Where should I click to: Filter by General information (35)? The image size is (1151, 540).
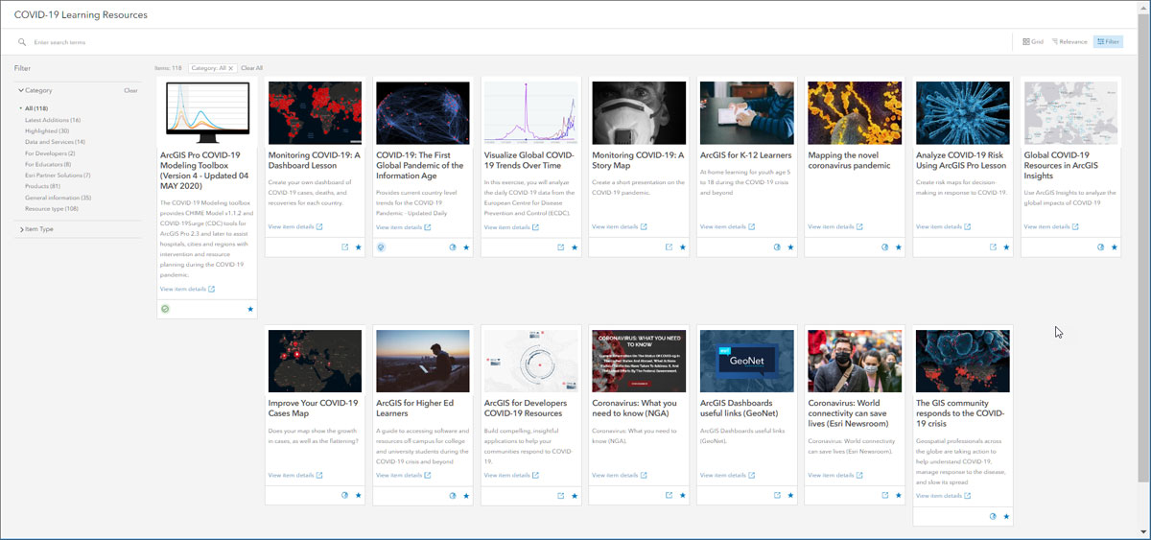58,198
